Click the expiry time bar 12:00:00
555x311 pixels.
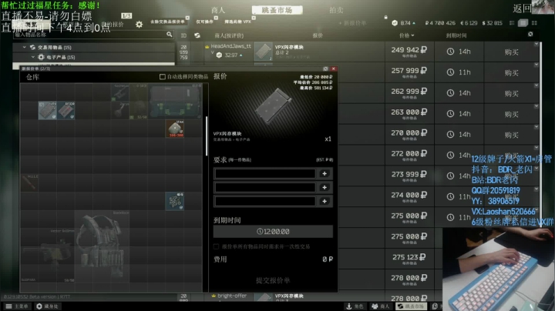(x=273, y=232)
